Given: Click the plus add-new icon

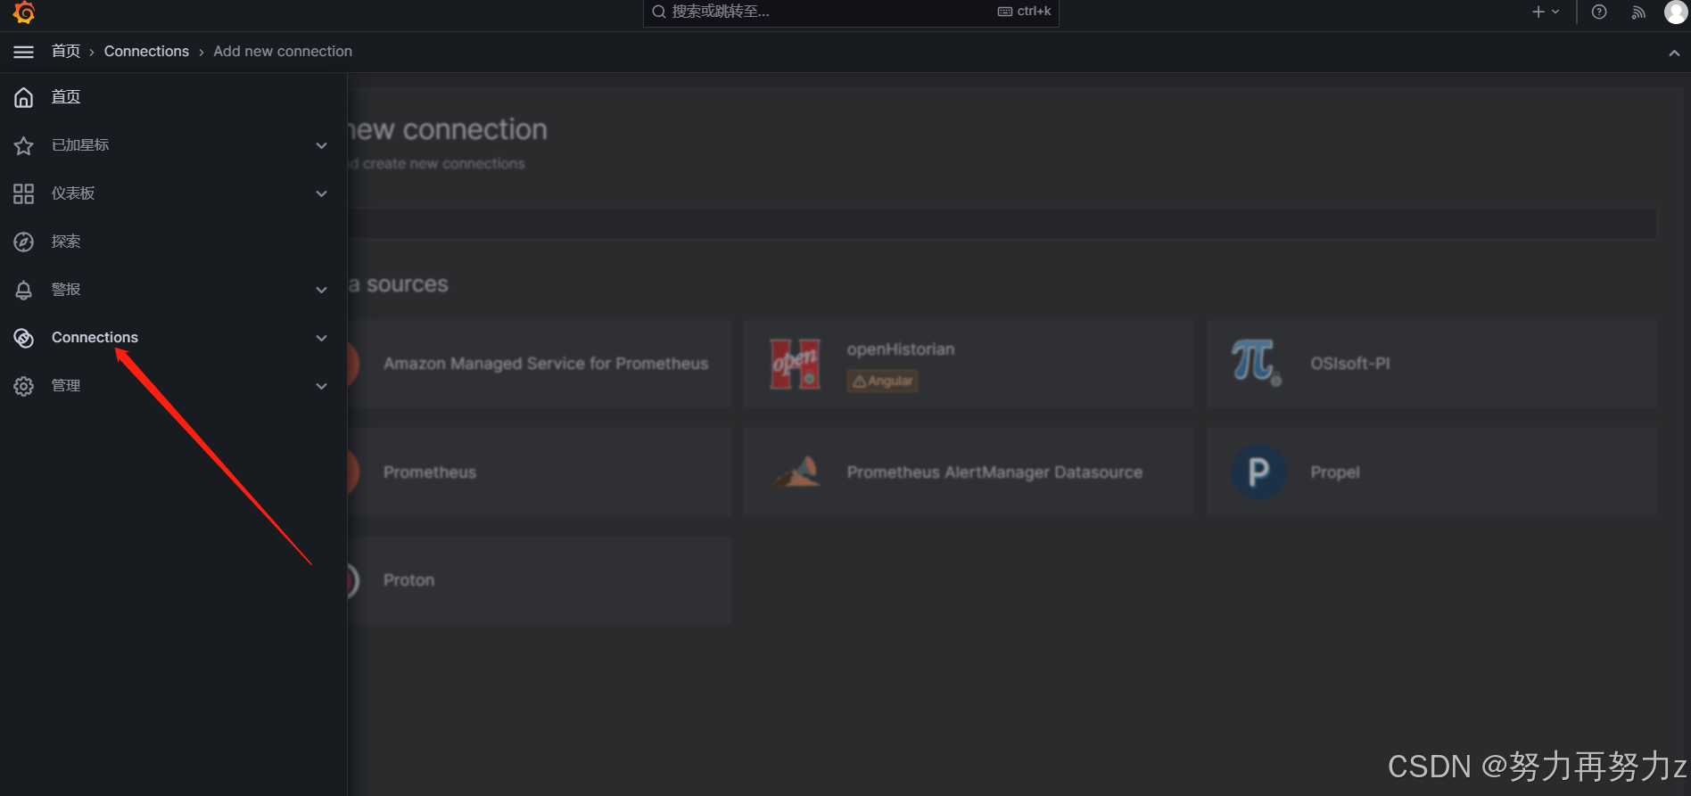Looking at the screenshot, I should point(1538,12).
